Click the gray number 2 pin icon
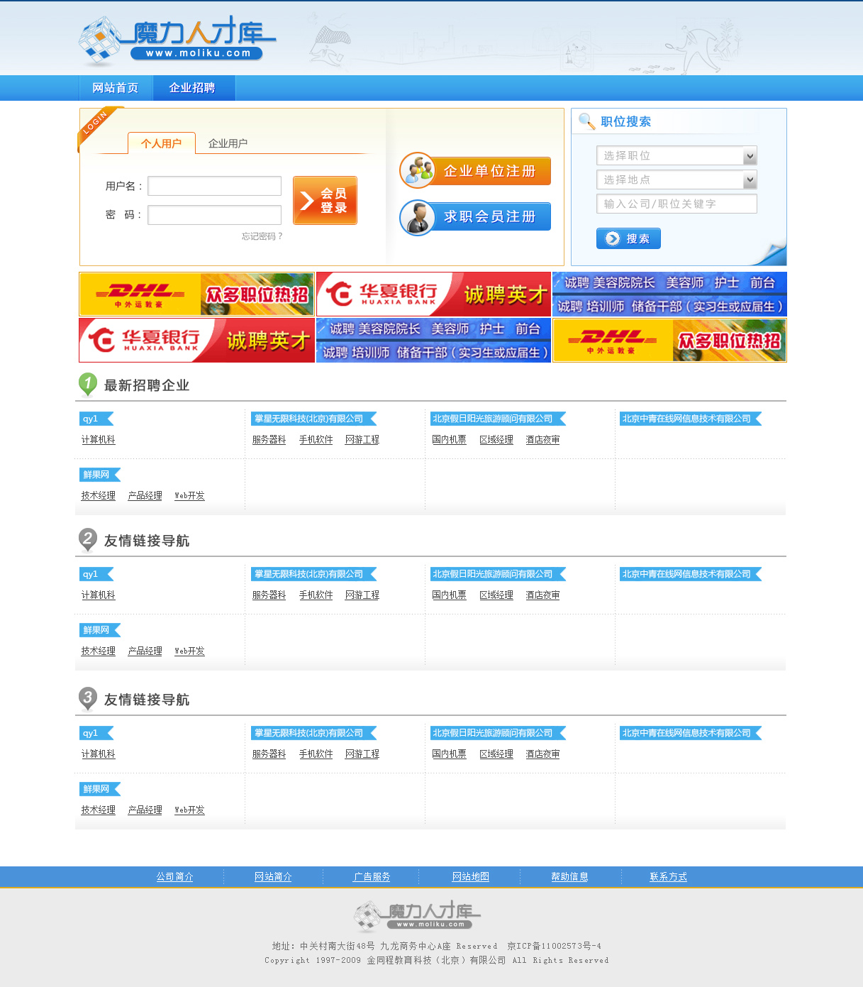This screenshot has width=863, height=987. (x=87, y=541)
